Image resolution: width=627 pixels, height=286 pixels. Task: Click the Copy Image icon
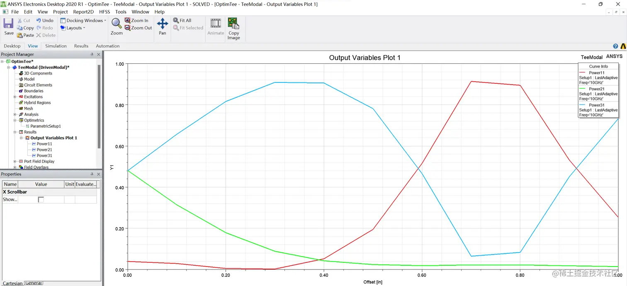(x=233, y=23)
